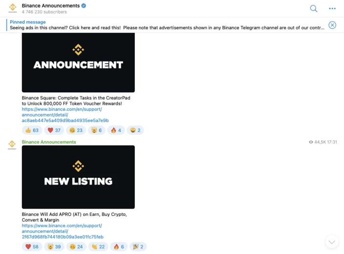Close the pinned message banner
This screenshot has width=344, height=254.
[332, 25]
